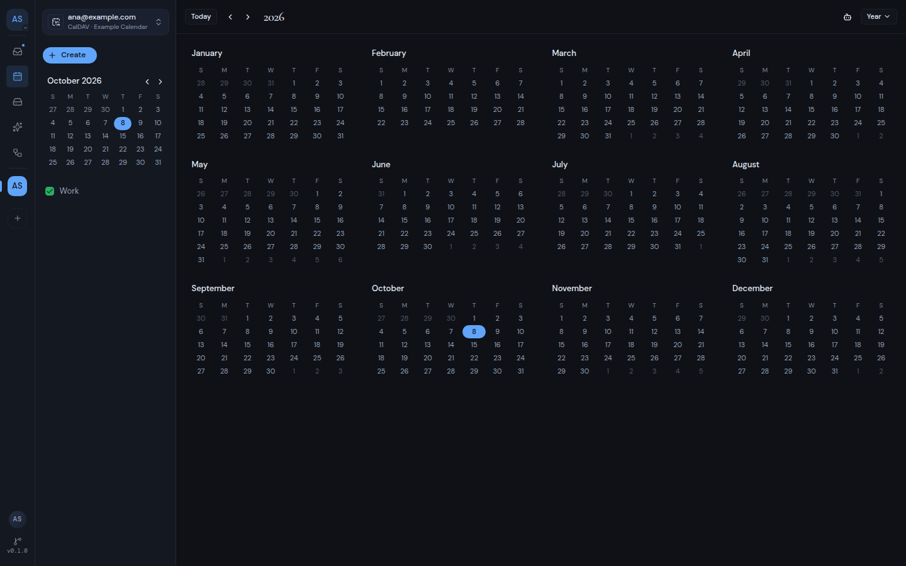Go to previous month in mini calendar
906x566 pixels.
point(147,82)
